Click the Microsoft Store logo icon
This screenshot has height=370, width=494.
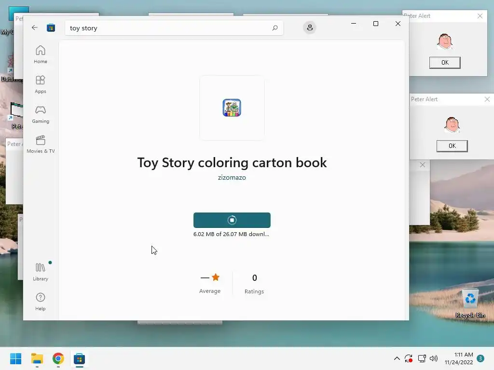pos(51,27)
